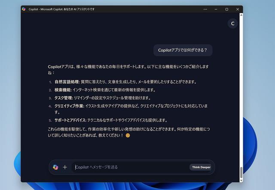Enable the Think Deeper mode
This screenshot has width=275, height=190.
tap(201, 167)
